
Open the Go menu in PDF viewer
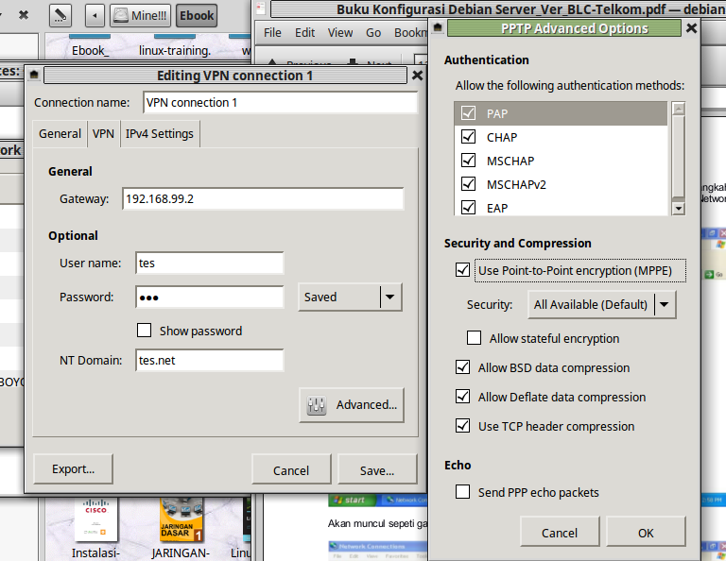[373, 33]
